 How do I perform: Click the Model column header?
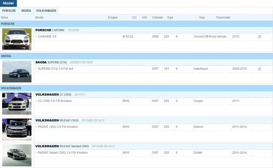tap(39, 17)
